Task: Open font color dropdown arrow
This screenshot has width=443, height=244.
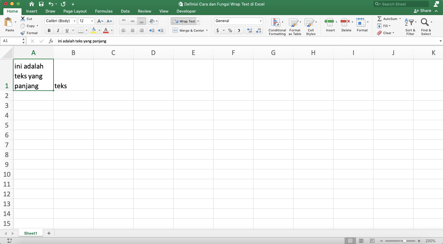Action: point(112,30)
